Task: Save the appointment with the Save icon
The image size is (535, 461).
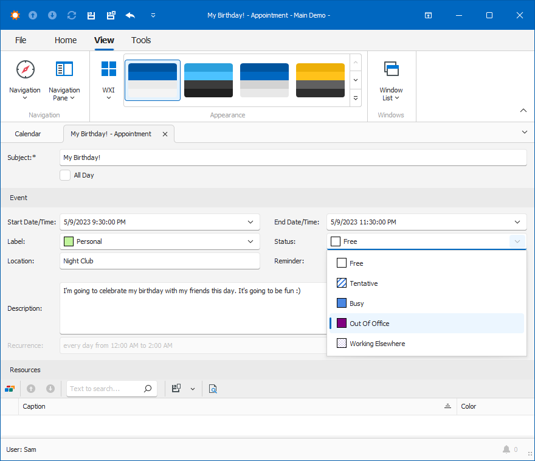Action: point(91,15)
